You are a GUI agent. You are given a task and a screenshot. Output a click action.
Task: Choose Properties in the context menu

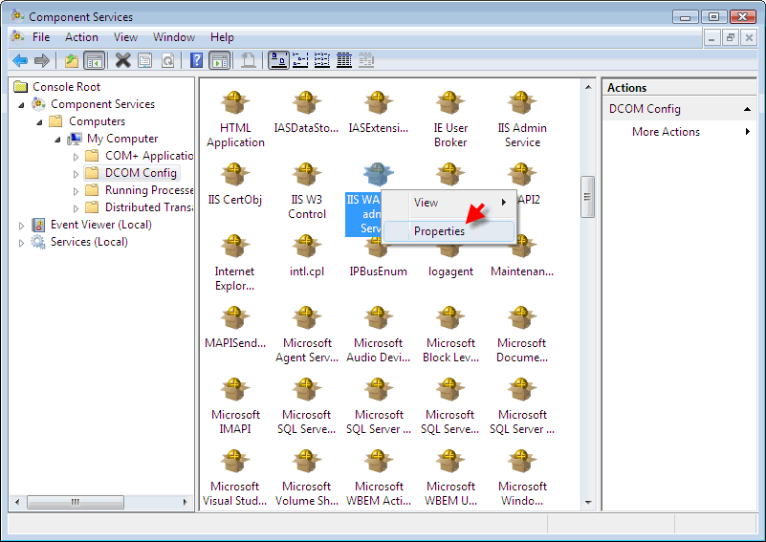[449, 231]
